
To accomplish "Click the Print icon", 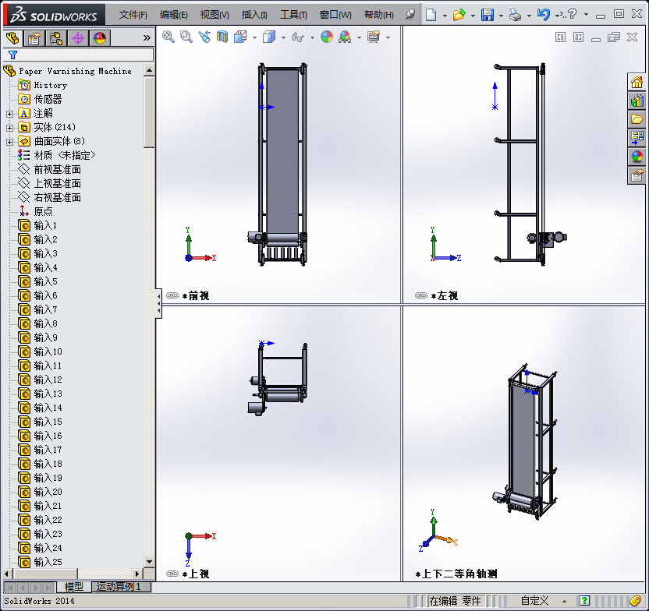I will pos(515,16).
